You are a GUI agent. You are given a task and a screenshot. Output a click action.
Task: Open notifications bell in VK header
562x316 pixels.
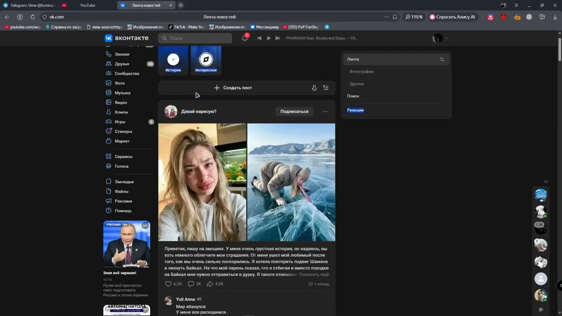245,38
